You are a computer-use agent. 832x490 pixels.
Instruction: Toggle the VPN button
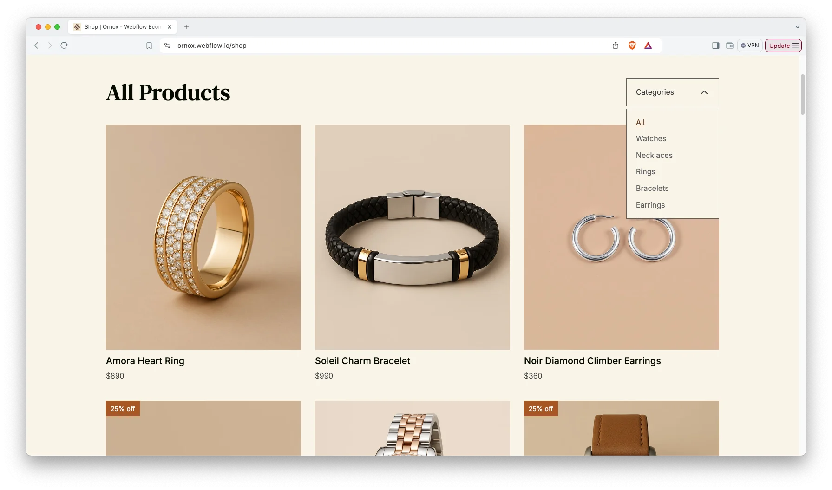click(x=750, y=46)
